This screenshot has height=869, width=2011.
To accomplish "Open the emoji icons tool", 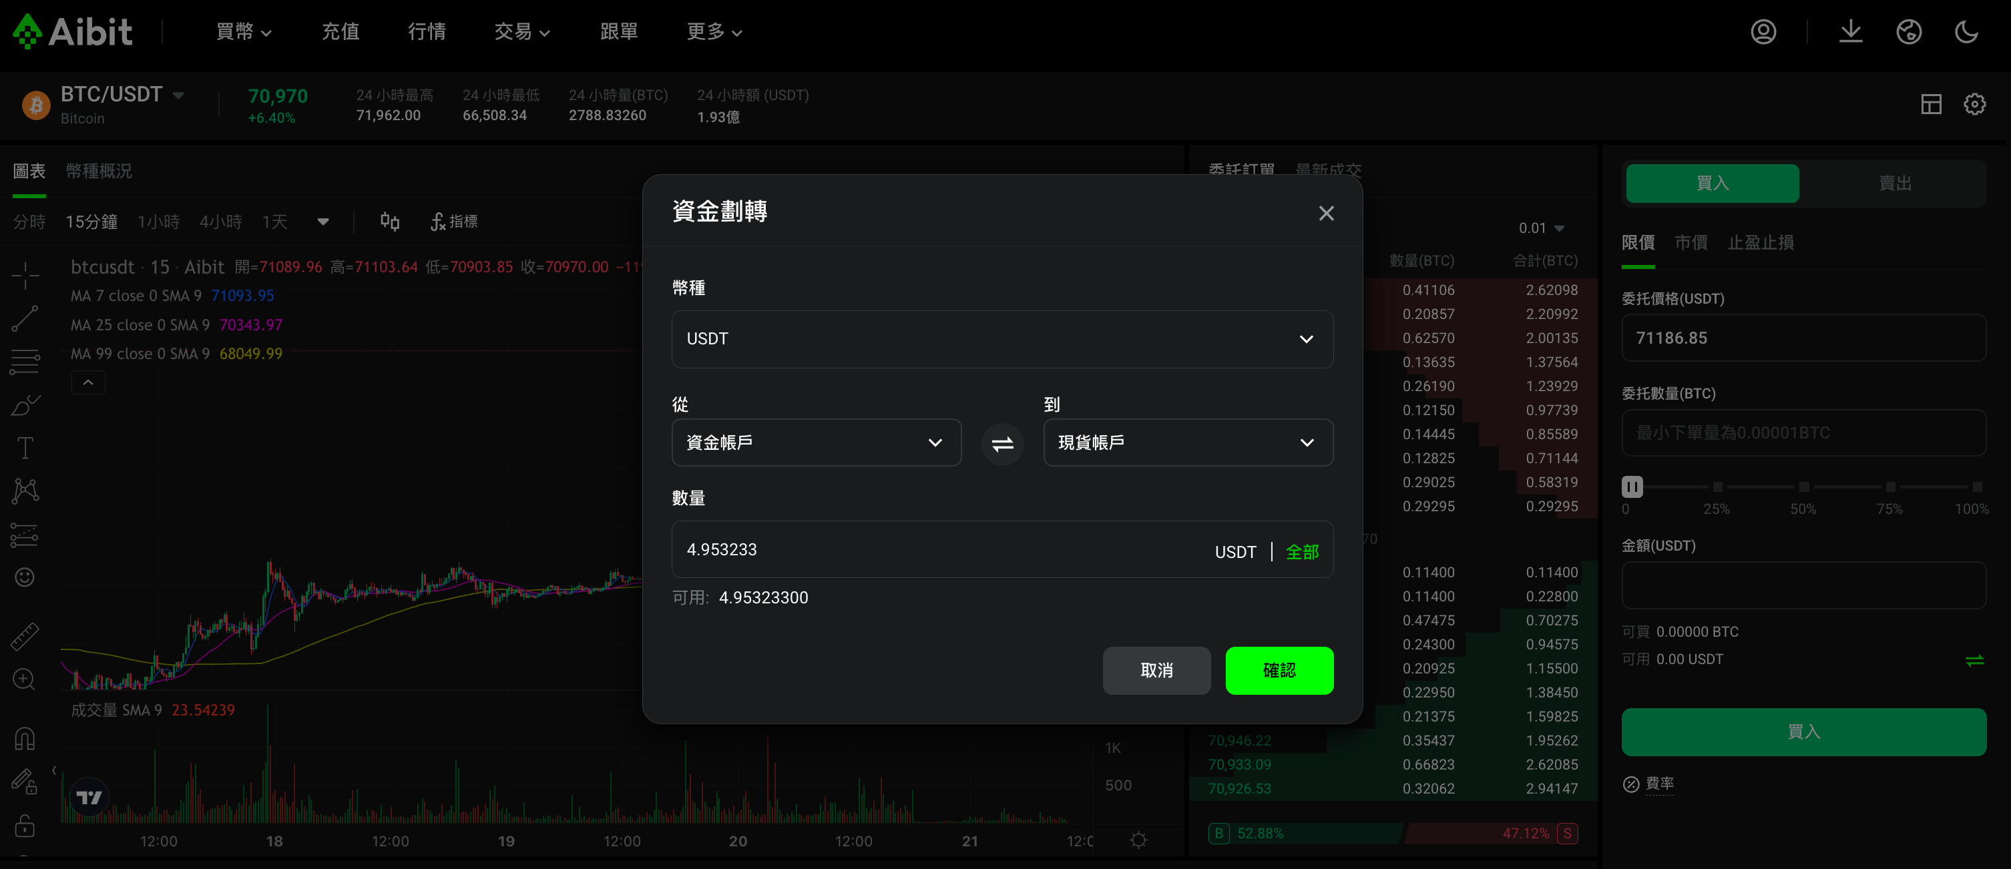I will point(25,577).
